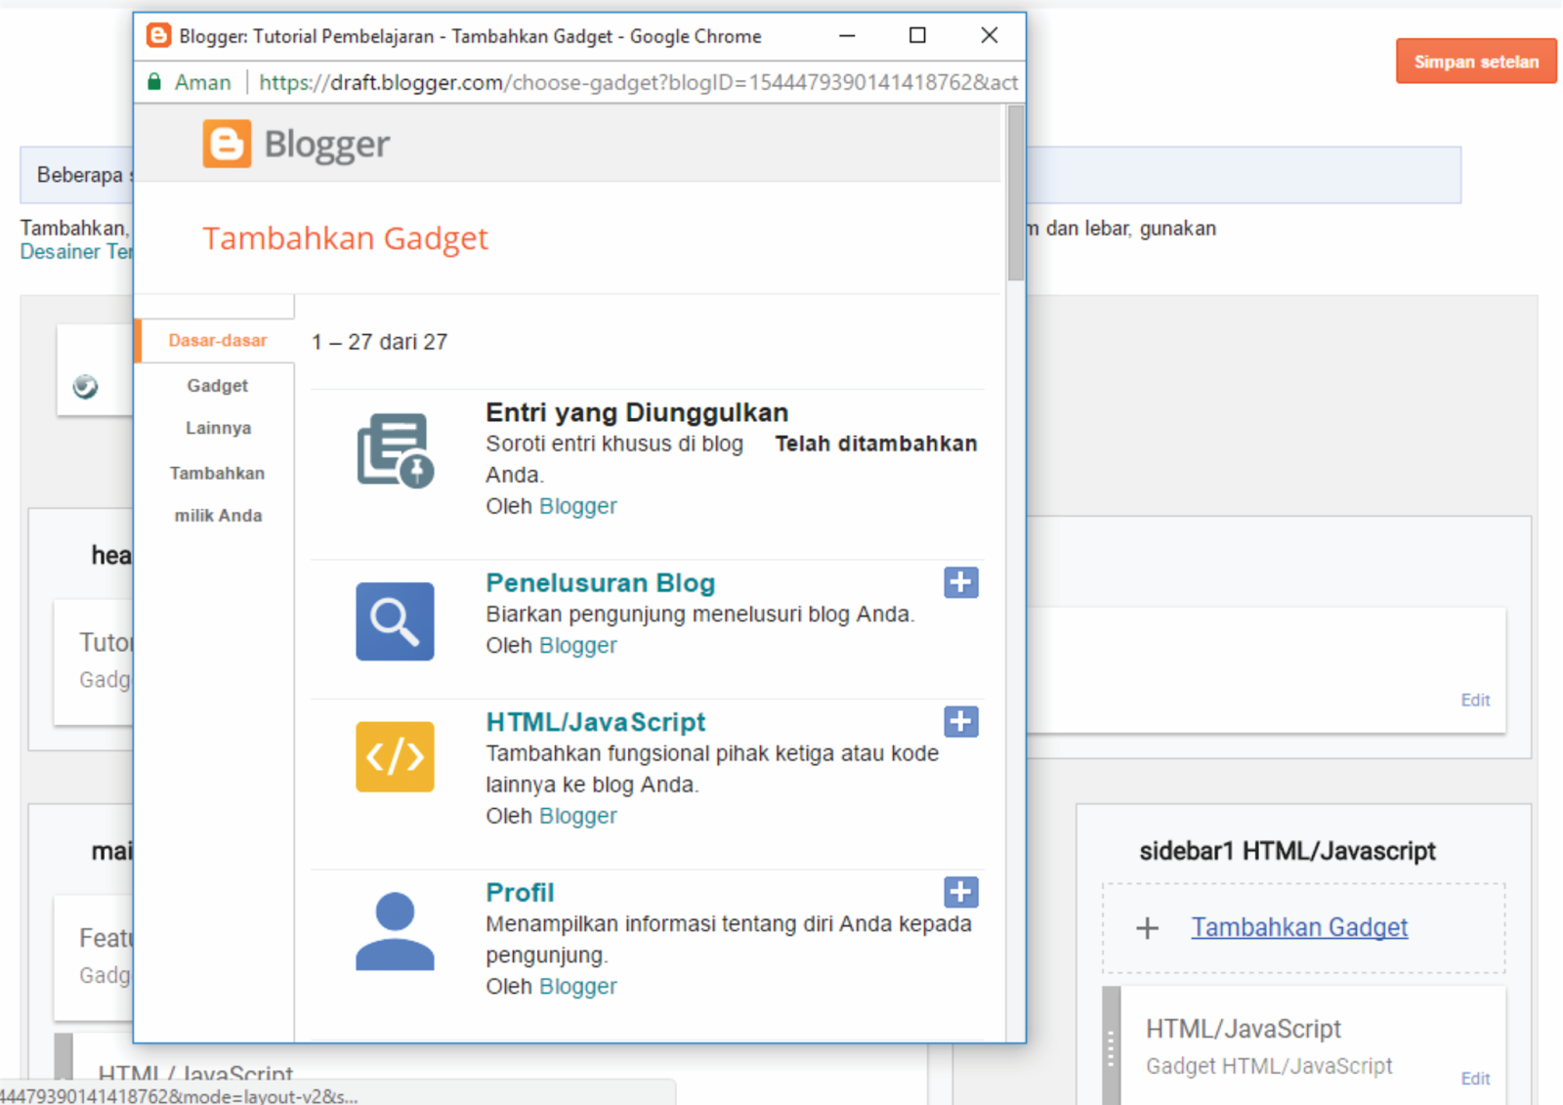Click the Blogger wordmark text in popup header
Image resolution: width=1563 pixels, height=1105 pixels.
point(327,145)
